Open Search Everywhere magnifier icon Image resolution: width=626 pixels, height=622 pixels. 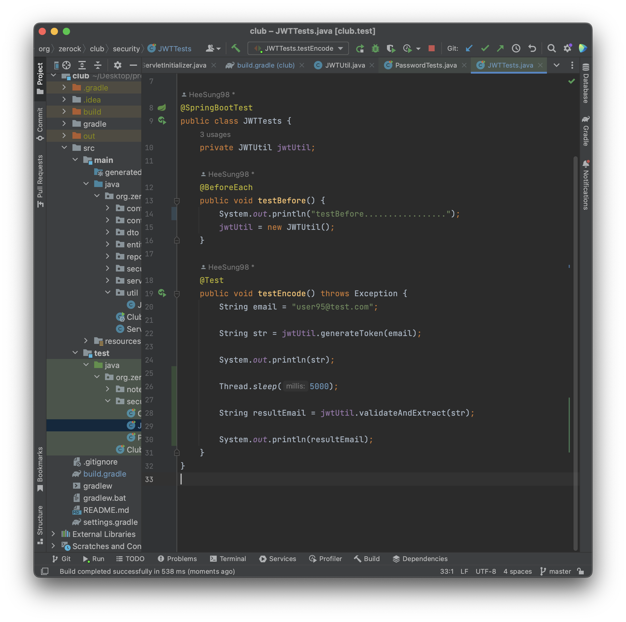551,49
